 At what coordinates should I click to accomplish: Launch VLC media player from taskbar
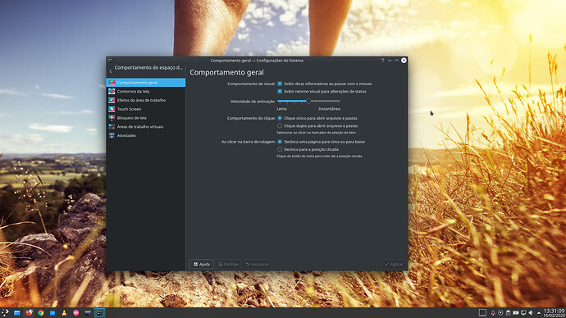[x=64, y=312]
